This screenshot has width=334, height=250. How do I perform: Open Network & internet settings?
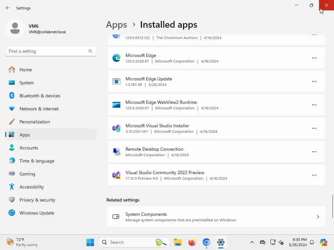[x=51, y=109]
